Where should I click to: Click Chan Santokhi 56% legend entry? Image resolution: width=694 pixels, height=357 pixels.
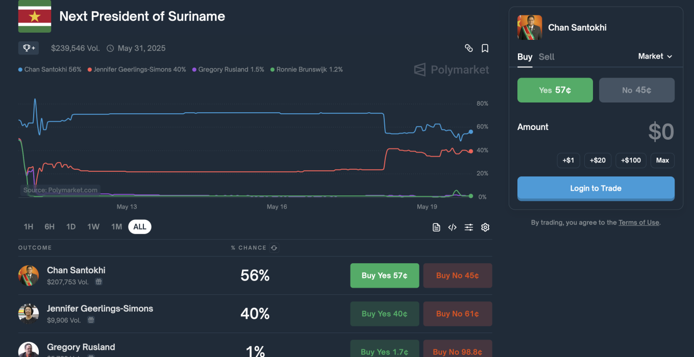pyautogui.click(x=50, y=69)
